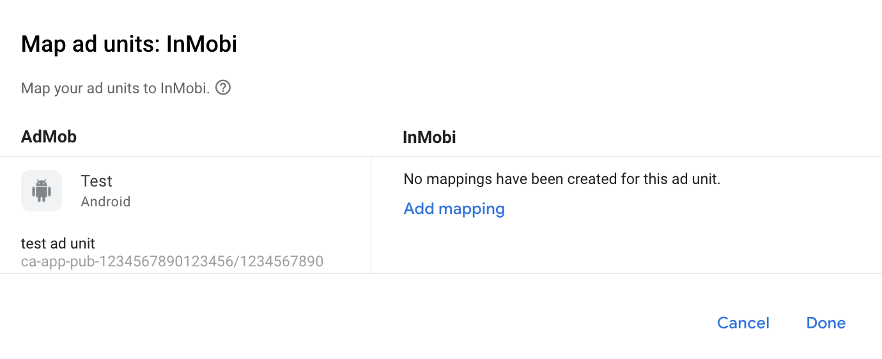Image resolution: width=882 pixels, height=359 pixels.
Task: Click "Map ad units" in the dialog title
Action: pos(89,44)
